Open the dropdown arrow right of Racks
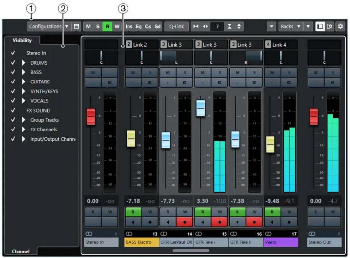 click(308, 27)
